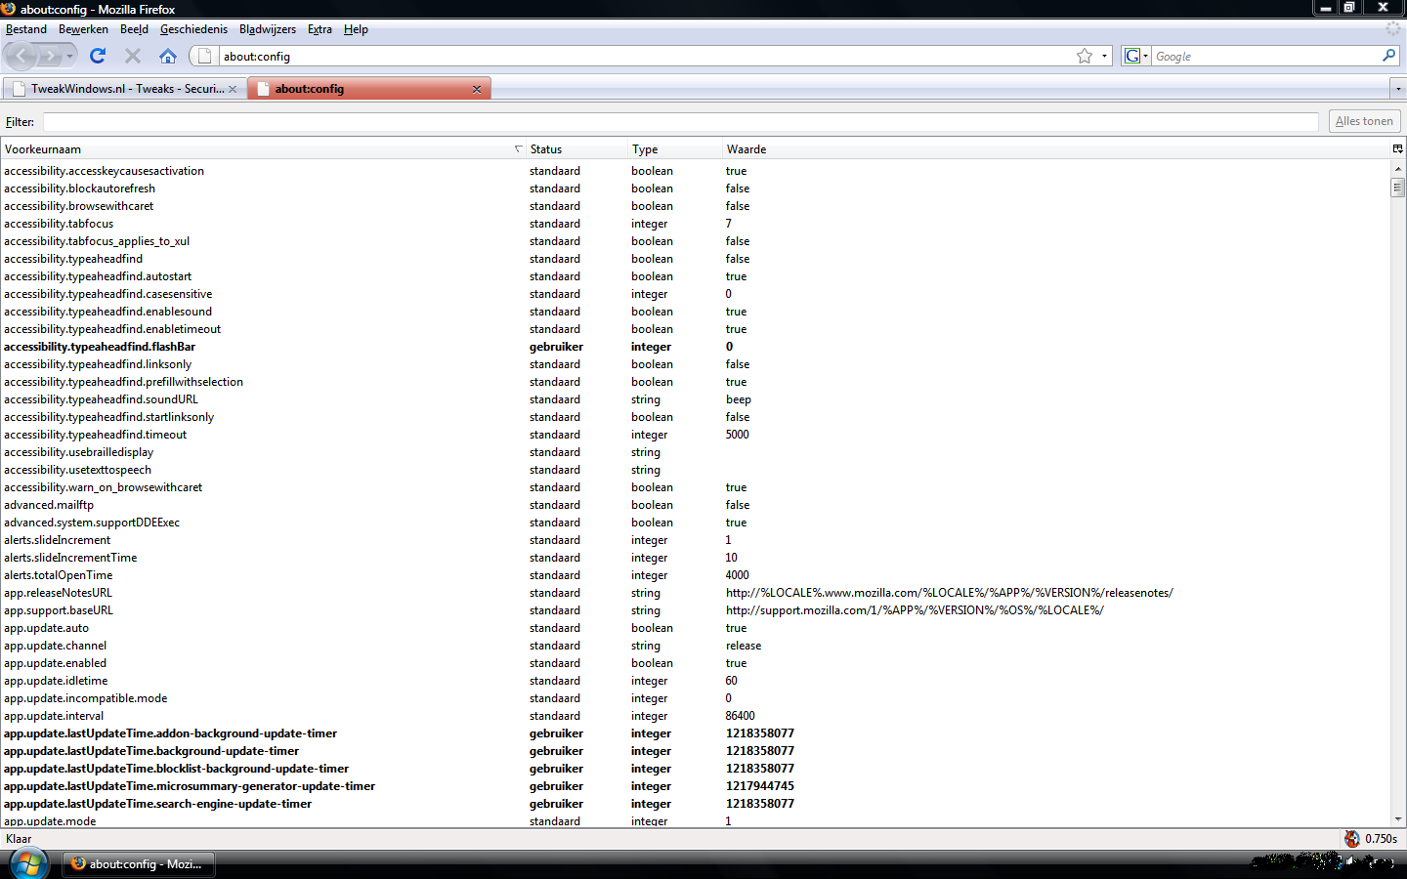Viewport: 1407px width, 879px height.
Task: Open the Extra menu
Action: coord(320,29)
